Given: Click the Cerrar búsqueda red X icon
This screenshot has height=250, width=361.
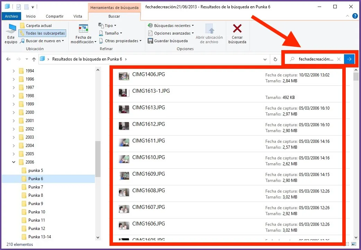Looking at the screenshot, I should point(237,29).
